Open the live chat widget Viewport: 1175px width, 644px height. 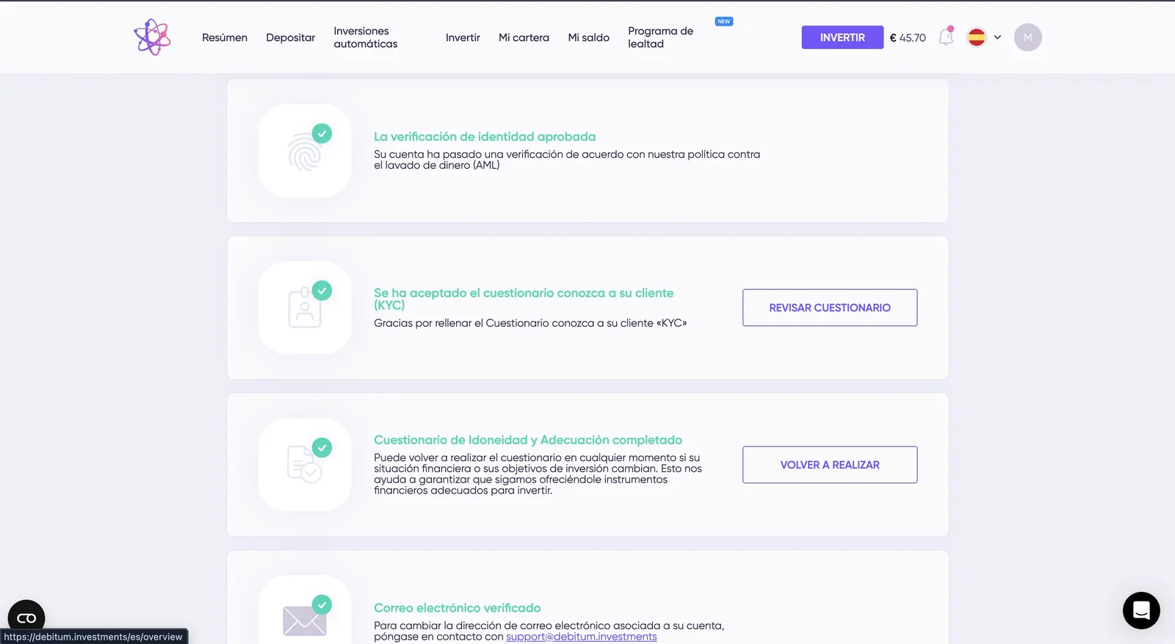[1141, 610]
